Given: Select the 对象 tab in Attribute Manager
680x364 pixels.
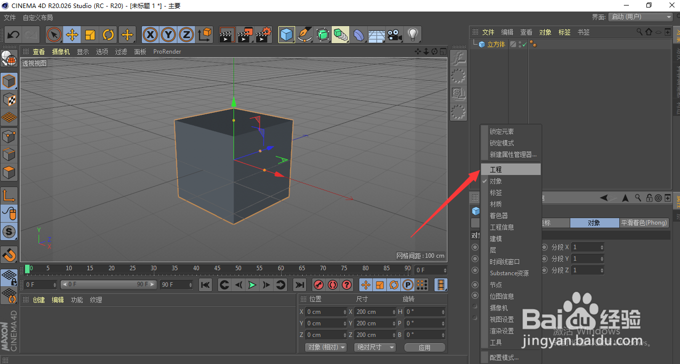Looking at the screenshot, I should (594, 223).
